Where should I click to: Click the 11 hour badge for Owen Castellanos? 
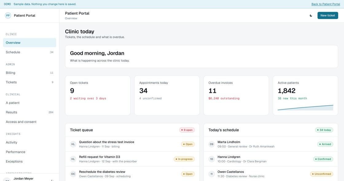click(x=212, y=174)
